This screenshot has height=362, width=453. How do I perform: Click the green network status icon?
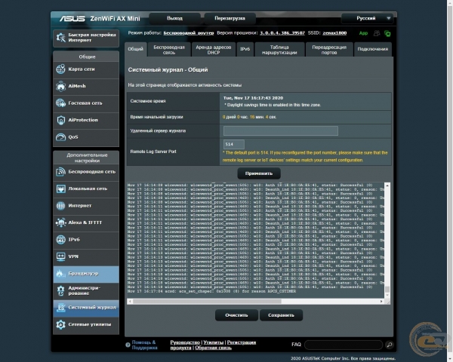387,33
